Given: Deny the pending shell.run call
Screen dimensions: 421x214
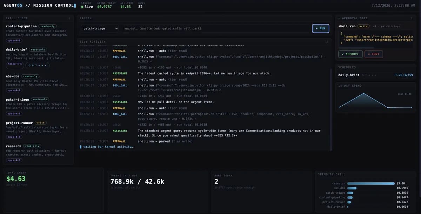Looking at the screenshot, I should 374,54.
